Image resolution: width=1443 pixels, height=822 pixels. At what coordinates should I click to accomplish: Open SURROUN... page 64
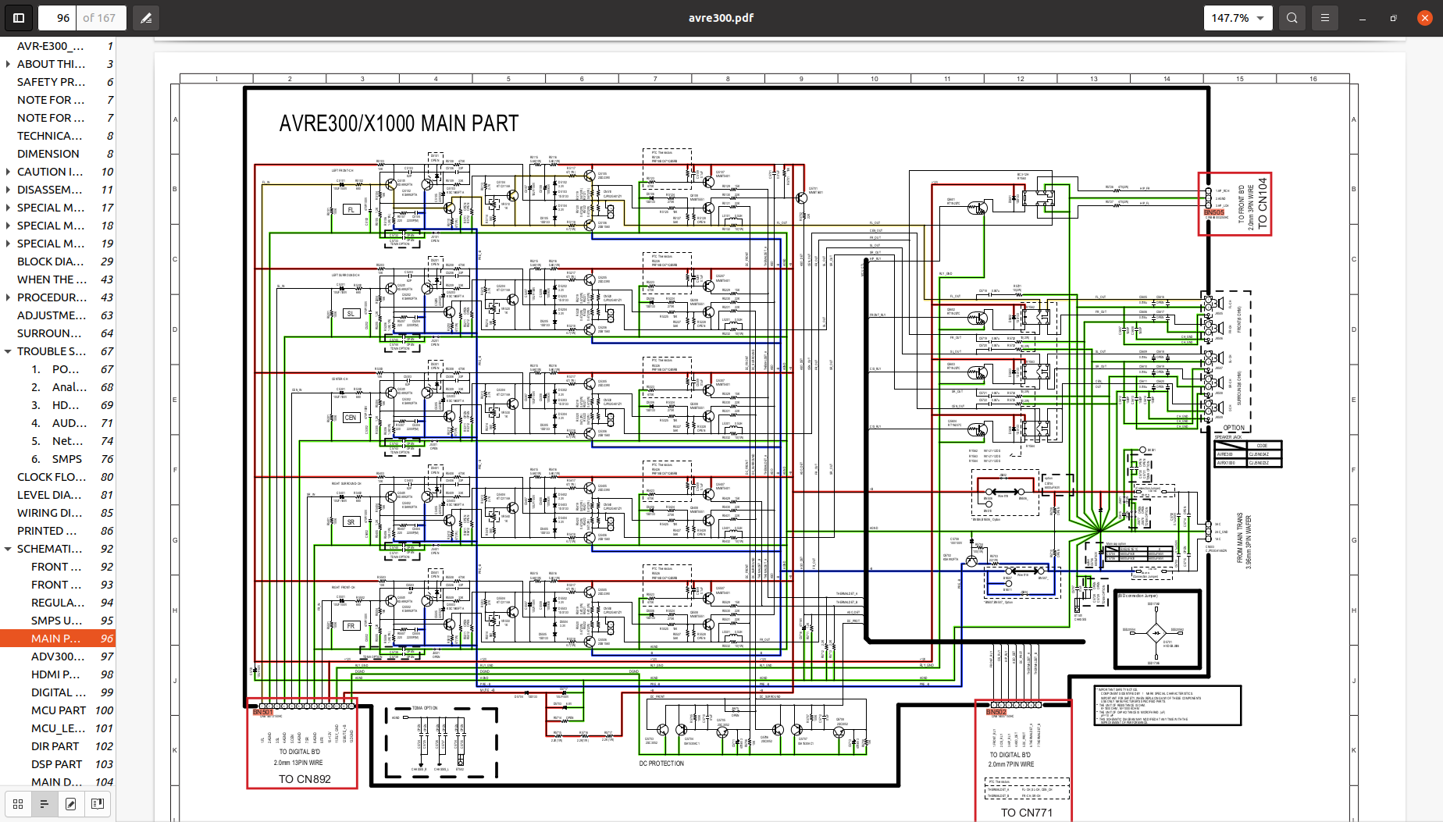point(58,333)
